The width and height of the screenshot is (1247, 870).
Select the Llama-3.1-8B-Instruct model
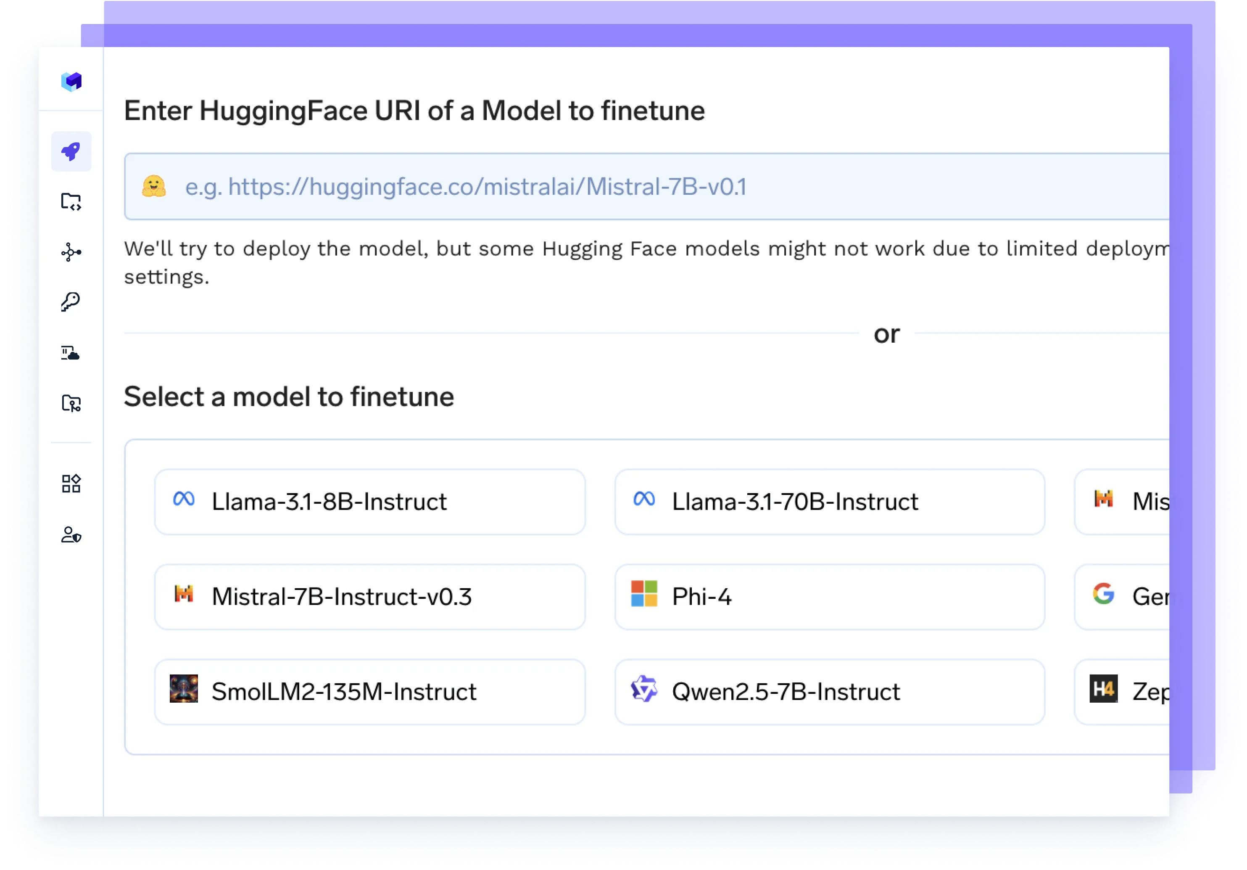tap(370, 502)
